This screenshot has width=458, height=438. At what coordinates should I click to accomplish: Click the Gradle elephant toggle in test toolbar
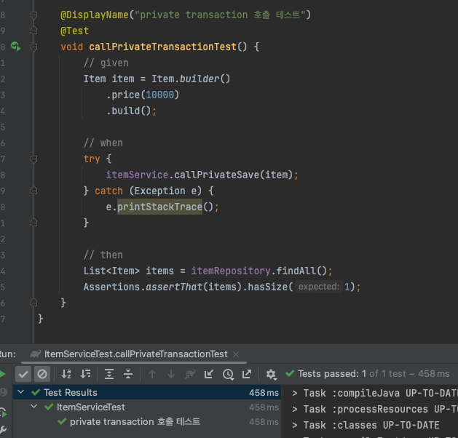(x=190, y=374)
